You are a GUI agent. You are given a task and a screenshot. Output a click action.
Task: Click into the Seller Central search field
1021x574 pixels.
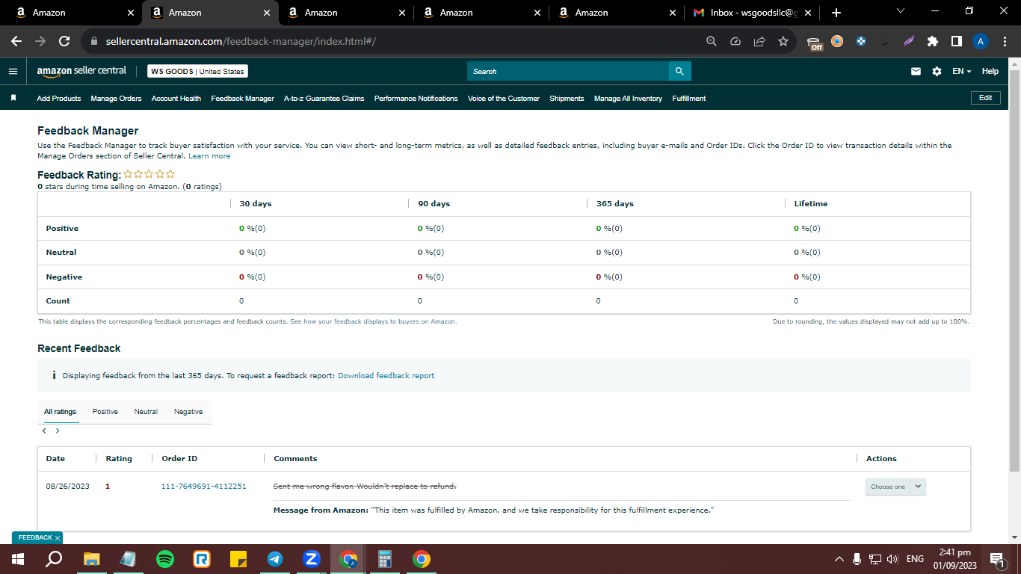point(568,71)
